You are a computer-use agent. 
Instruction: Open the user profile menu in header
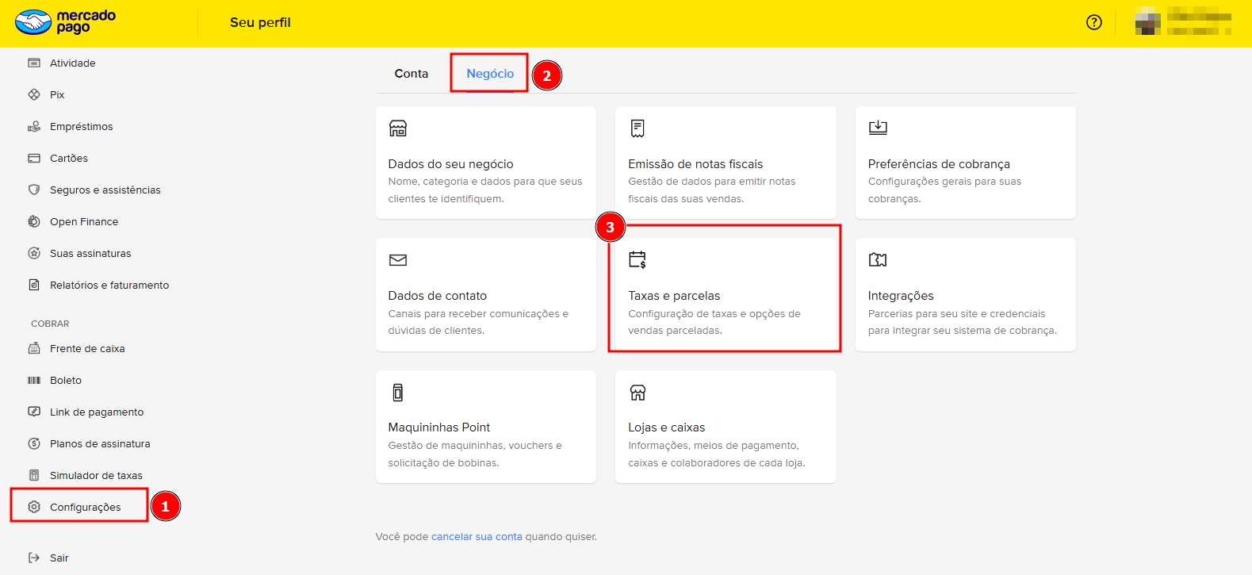point(1182,23)
